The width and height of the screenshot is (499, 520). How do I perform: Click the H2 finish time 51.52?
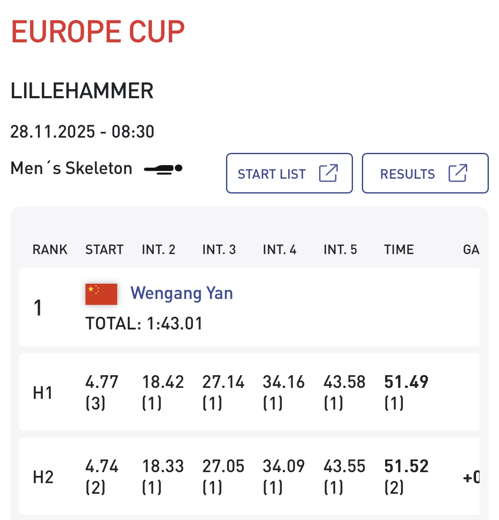click(x=406, y=466)
